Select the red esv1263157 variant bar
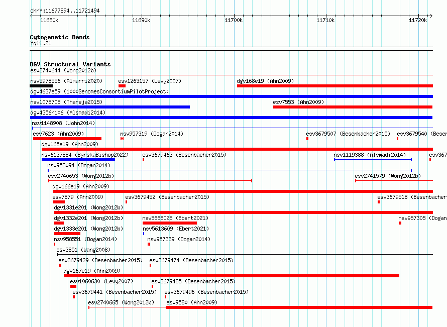The width and height of the screenshot is (447, 327). pyautogui.click(x=122, y=86)
